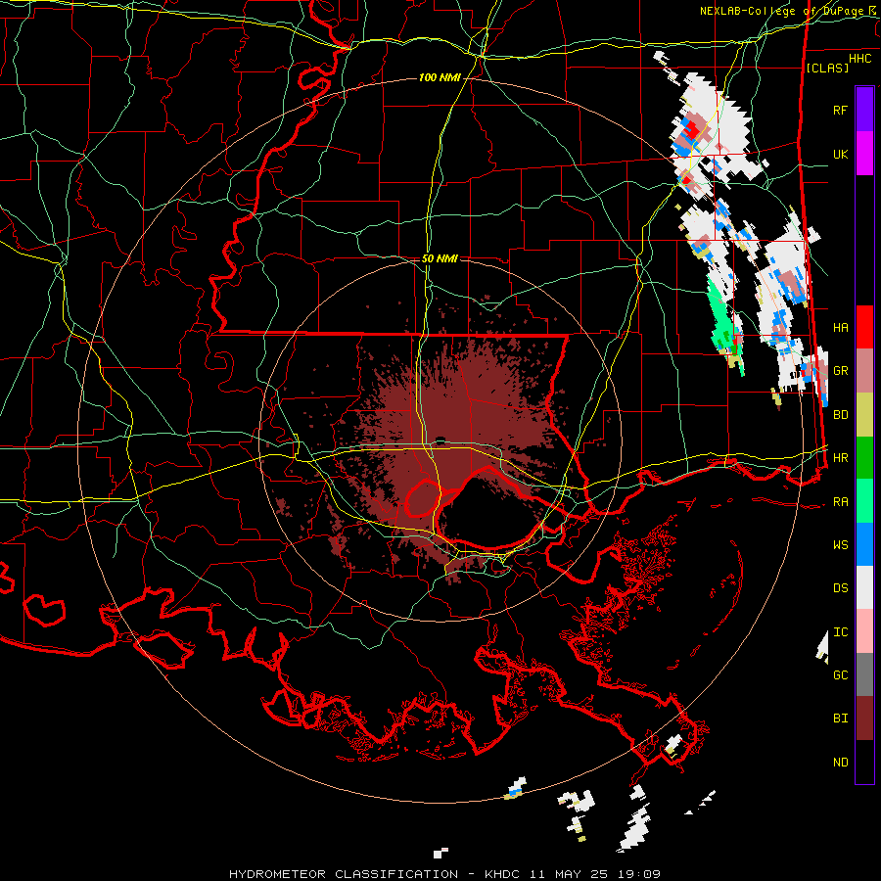Select the GR graupel legend swatch
This screenshot has width=881, height=881.
coord(864,371)
